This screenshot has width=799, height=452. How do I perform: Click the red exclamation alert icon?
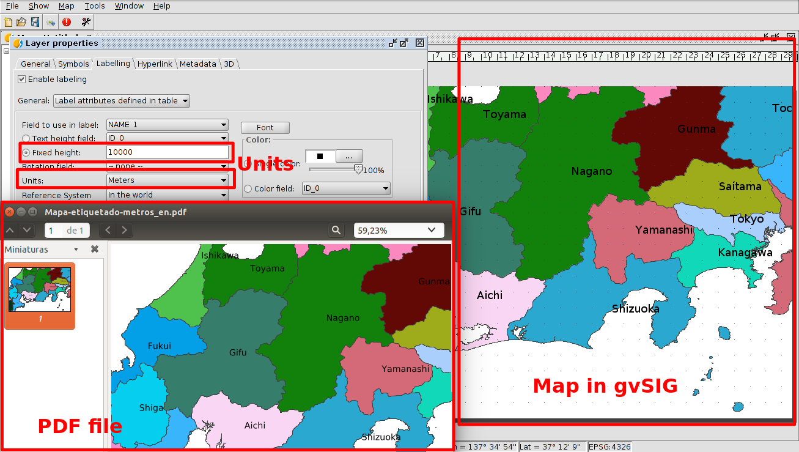67,22
